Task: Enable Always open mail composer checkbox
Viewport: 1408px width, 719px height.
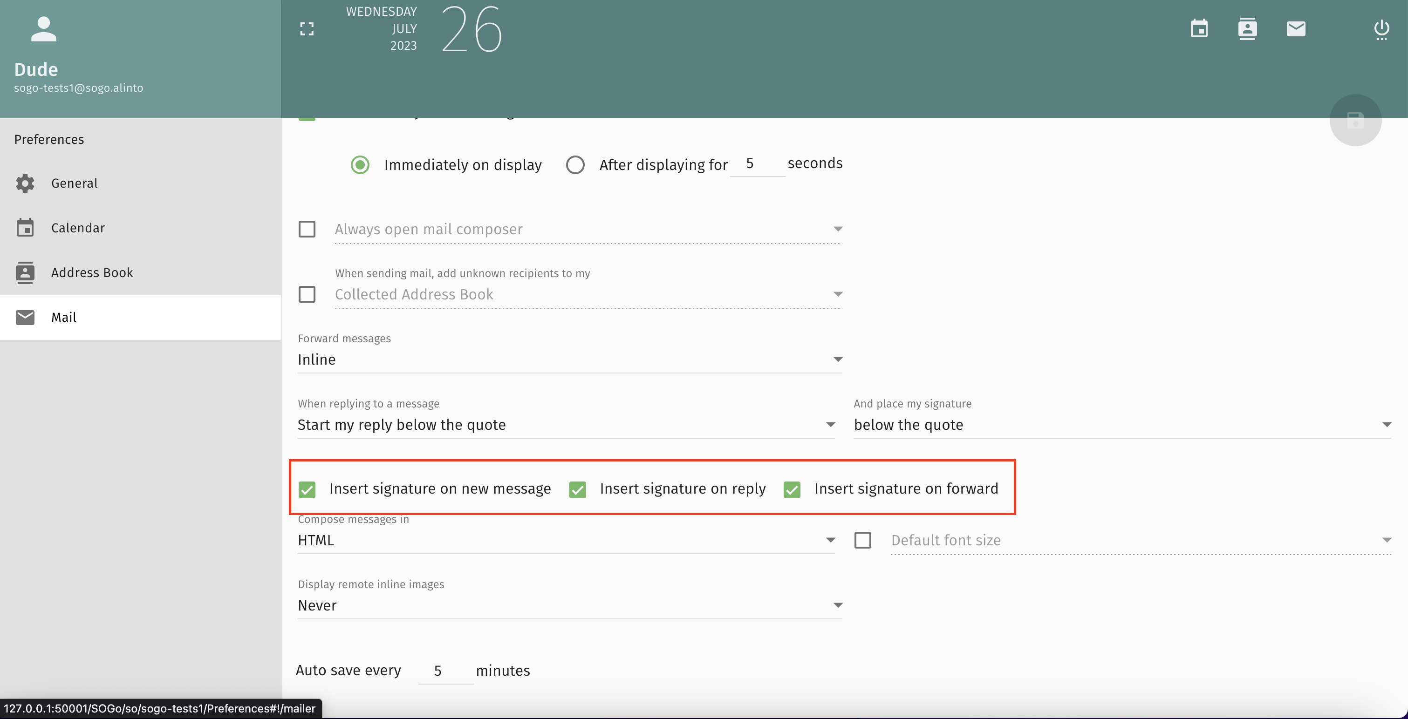Action: pyautogui.click(x=307, y=229)
